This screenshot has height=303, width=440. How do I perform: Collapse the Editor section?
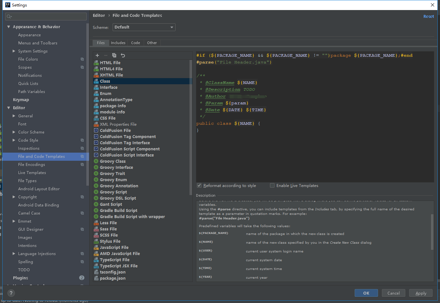[x=9, y=108]
